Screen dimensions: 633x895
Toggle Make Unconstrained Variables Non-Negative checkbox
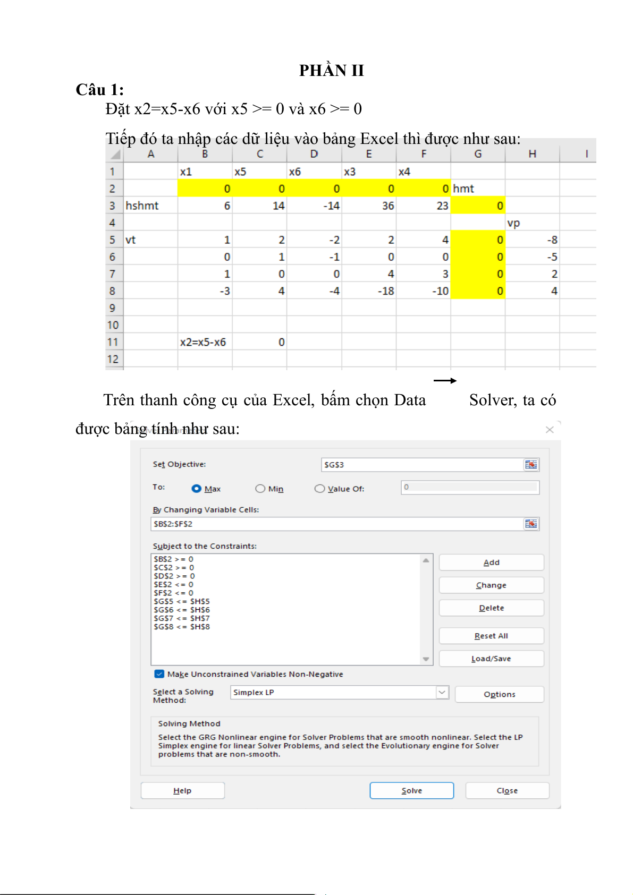pyautogui.click(x=159, y=674)
